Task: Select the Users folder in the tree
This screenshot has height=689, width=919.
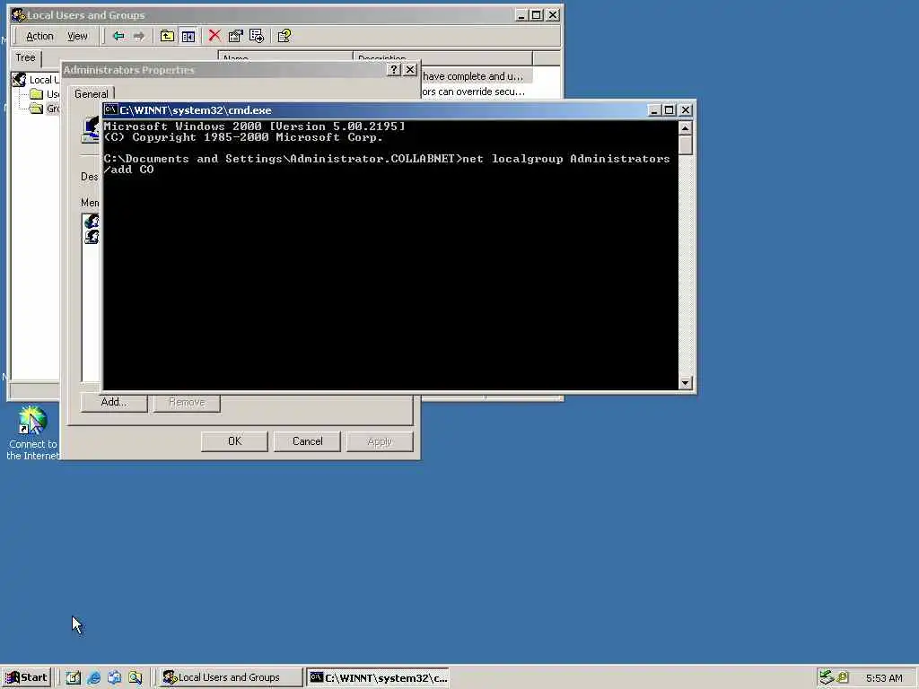Action: pos(45,93)
